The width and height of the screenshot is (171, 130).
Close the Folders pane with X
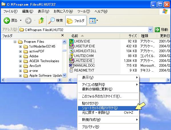pos(63,35)
